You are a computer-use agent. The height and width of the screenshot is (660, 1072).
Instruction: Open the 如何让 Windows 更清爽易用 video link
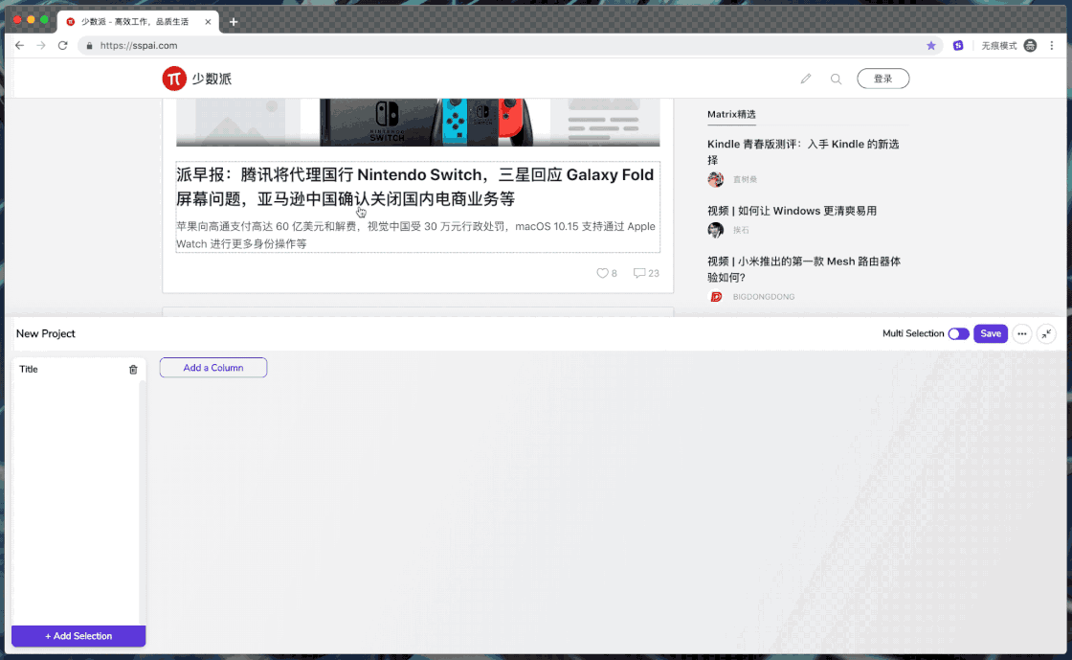click(x=792, y=211)
